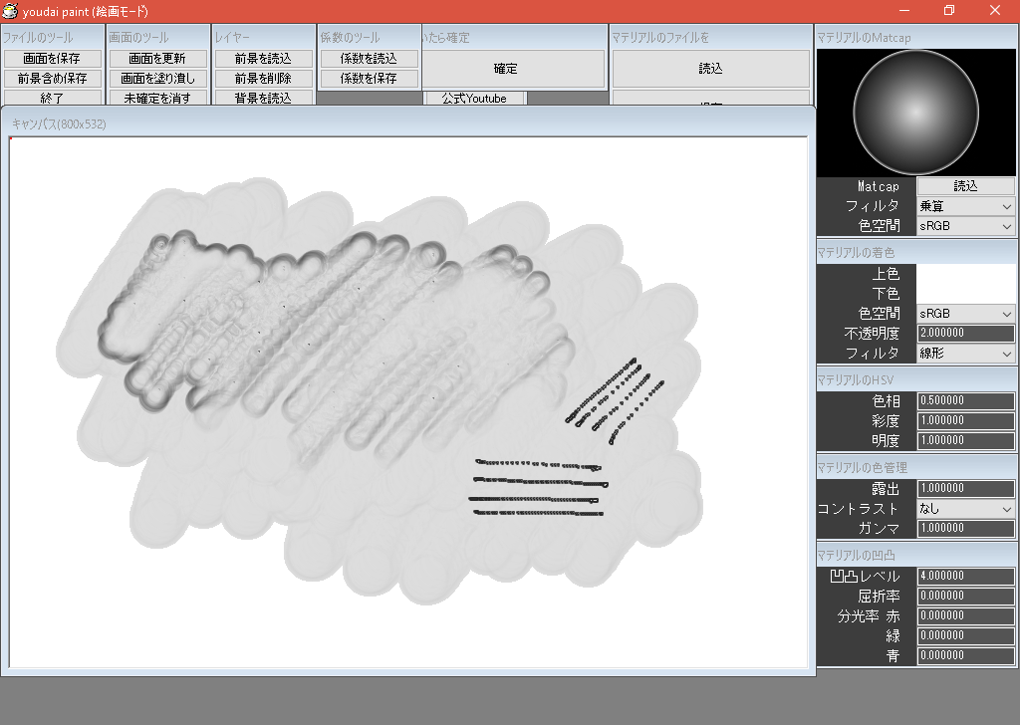Image resolution: width=1020 pixels, height=725 pixels.
Task: Click 読込 next to Matcap label
Action: click(x=965, y=186)
